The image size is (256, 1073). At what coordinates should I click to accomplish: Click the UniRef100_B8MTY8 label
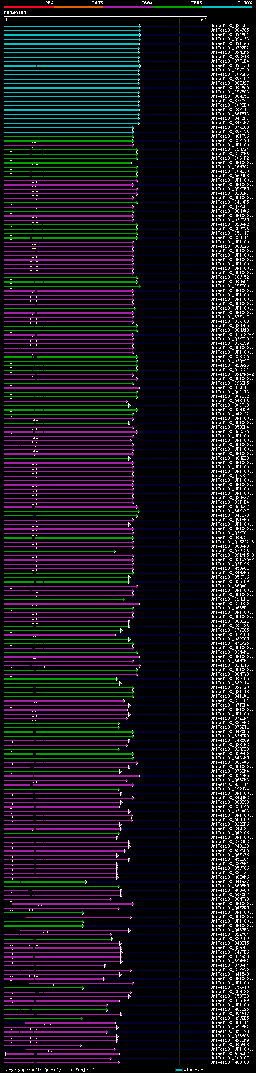pyautogui.click(x=230, y=674)
